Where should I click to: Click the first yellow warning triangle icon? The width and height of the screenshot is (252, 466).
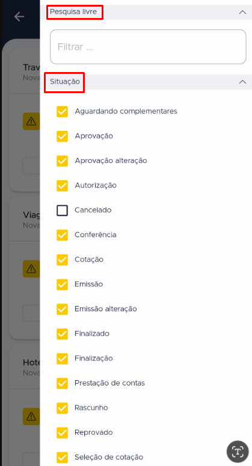(x=31, y=121)
